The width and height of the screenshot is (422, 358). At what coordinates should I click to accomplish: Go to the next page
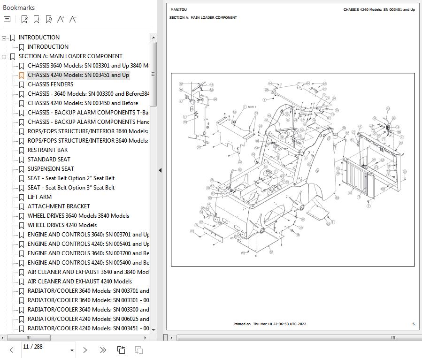[85, 350]
